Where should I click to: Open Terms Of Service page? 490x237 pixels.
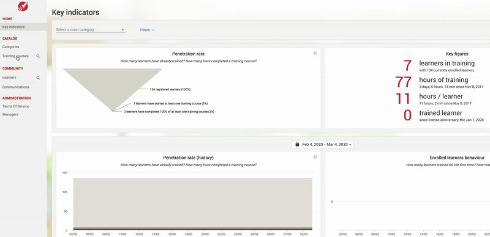coord(16,106)
